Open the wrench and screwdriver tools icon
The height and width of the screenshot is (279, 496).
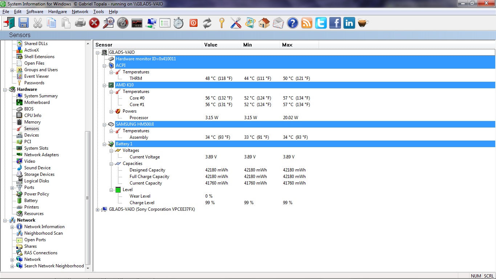[236, 23]
